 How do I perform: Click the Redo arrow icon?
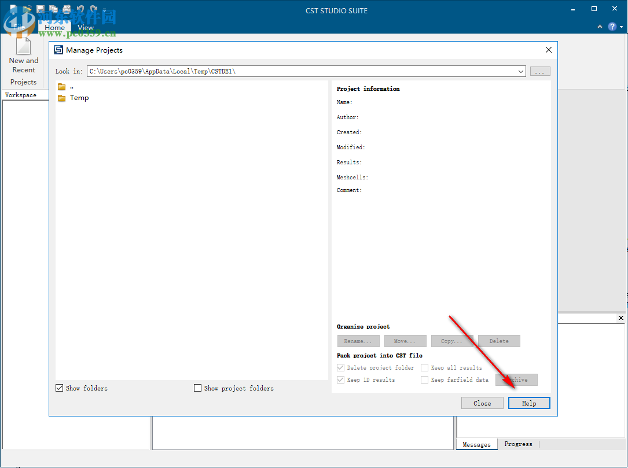(93, 8)
